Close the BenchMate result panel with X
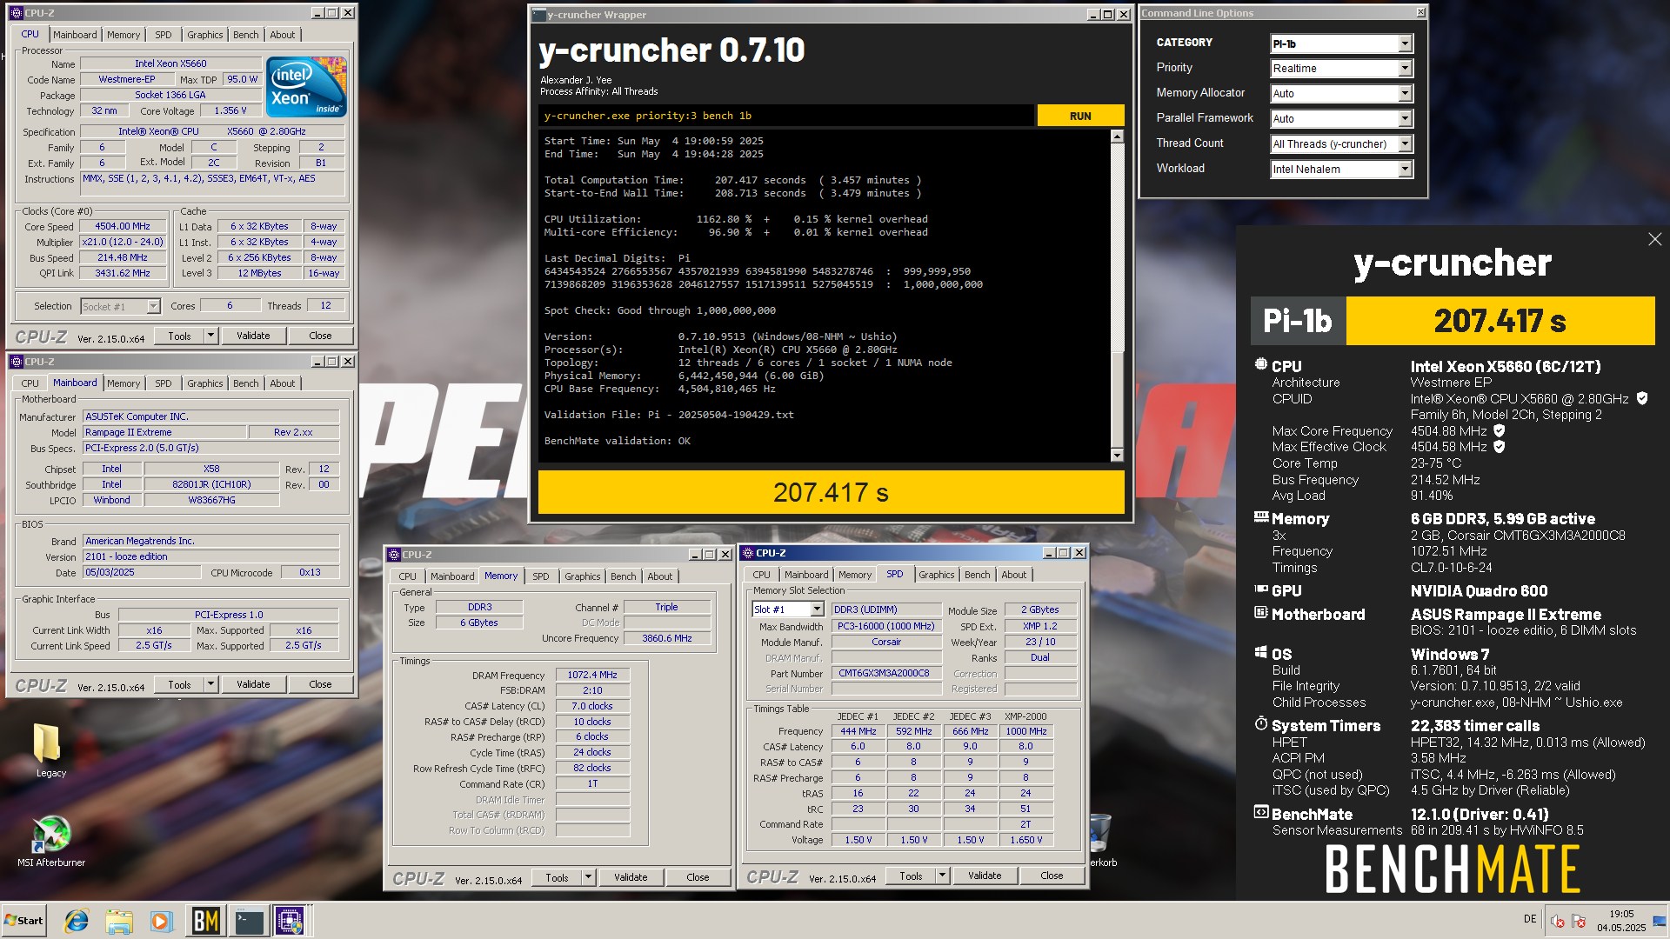Image resolution: width=1670 pixels, height=939 pixels. (1654, 239)
